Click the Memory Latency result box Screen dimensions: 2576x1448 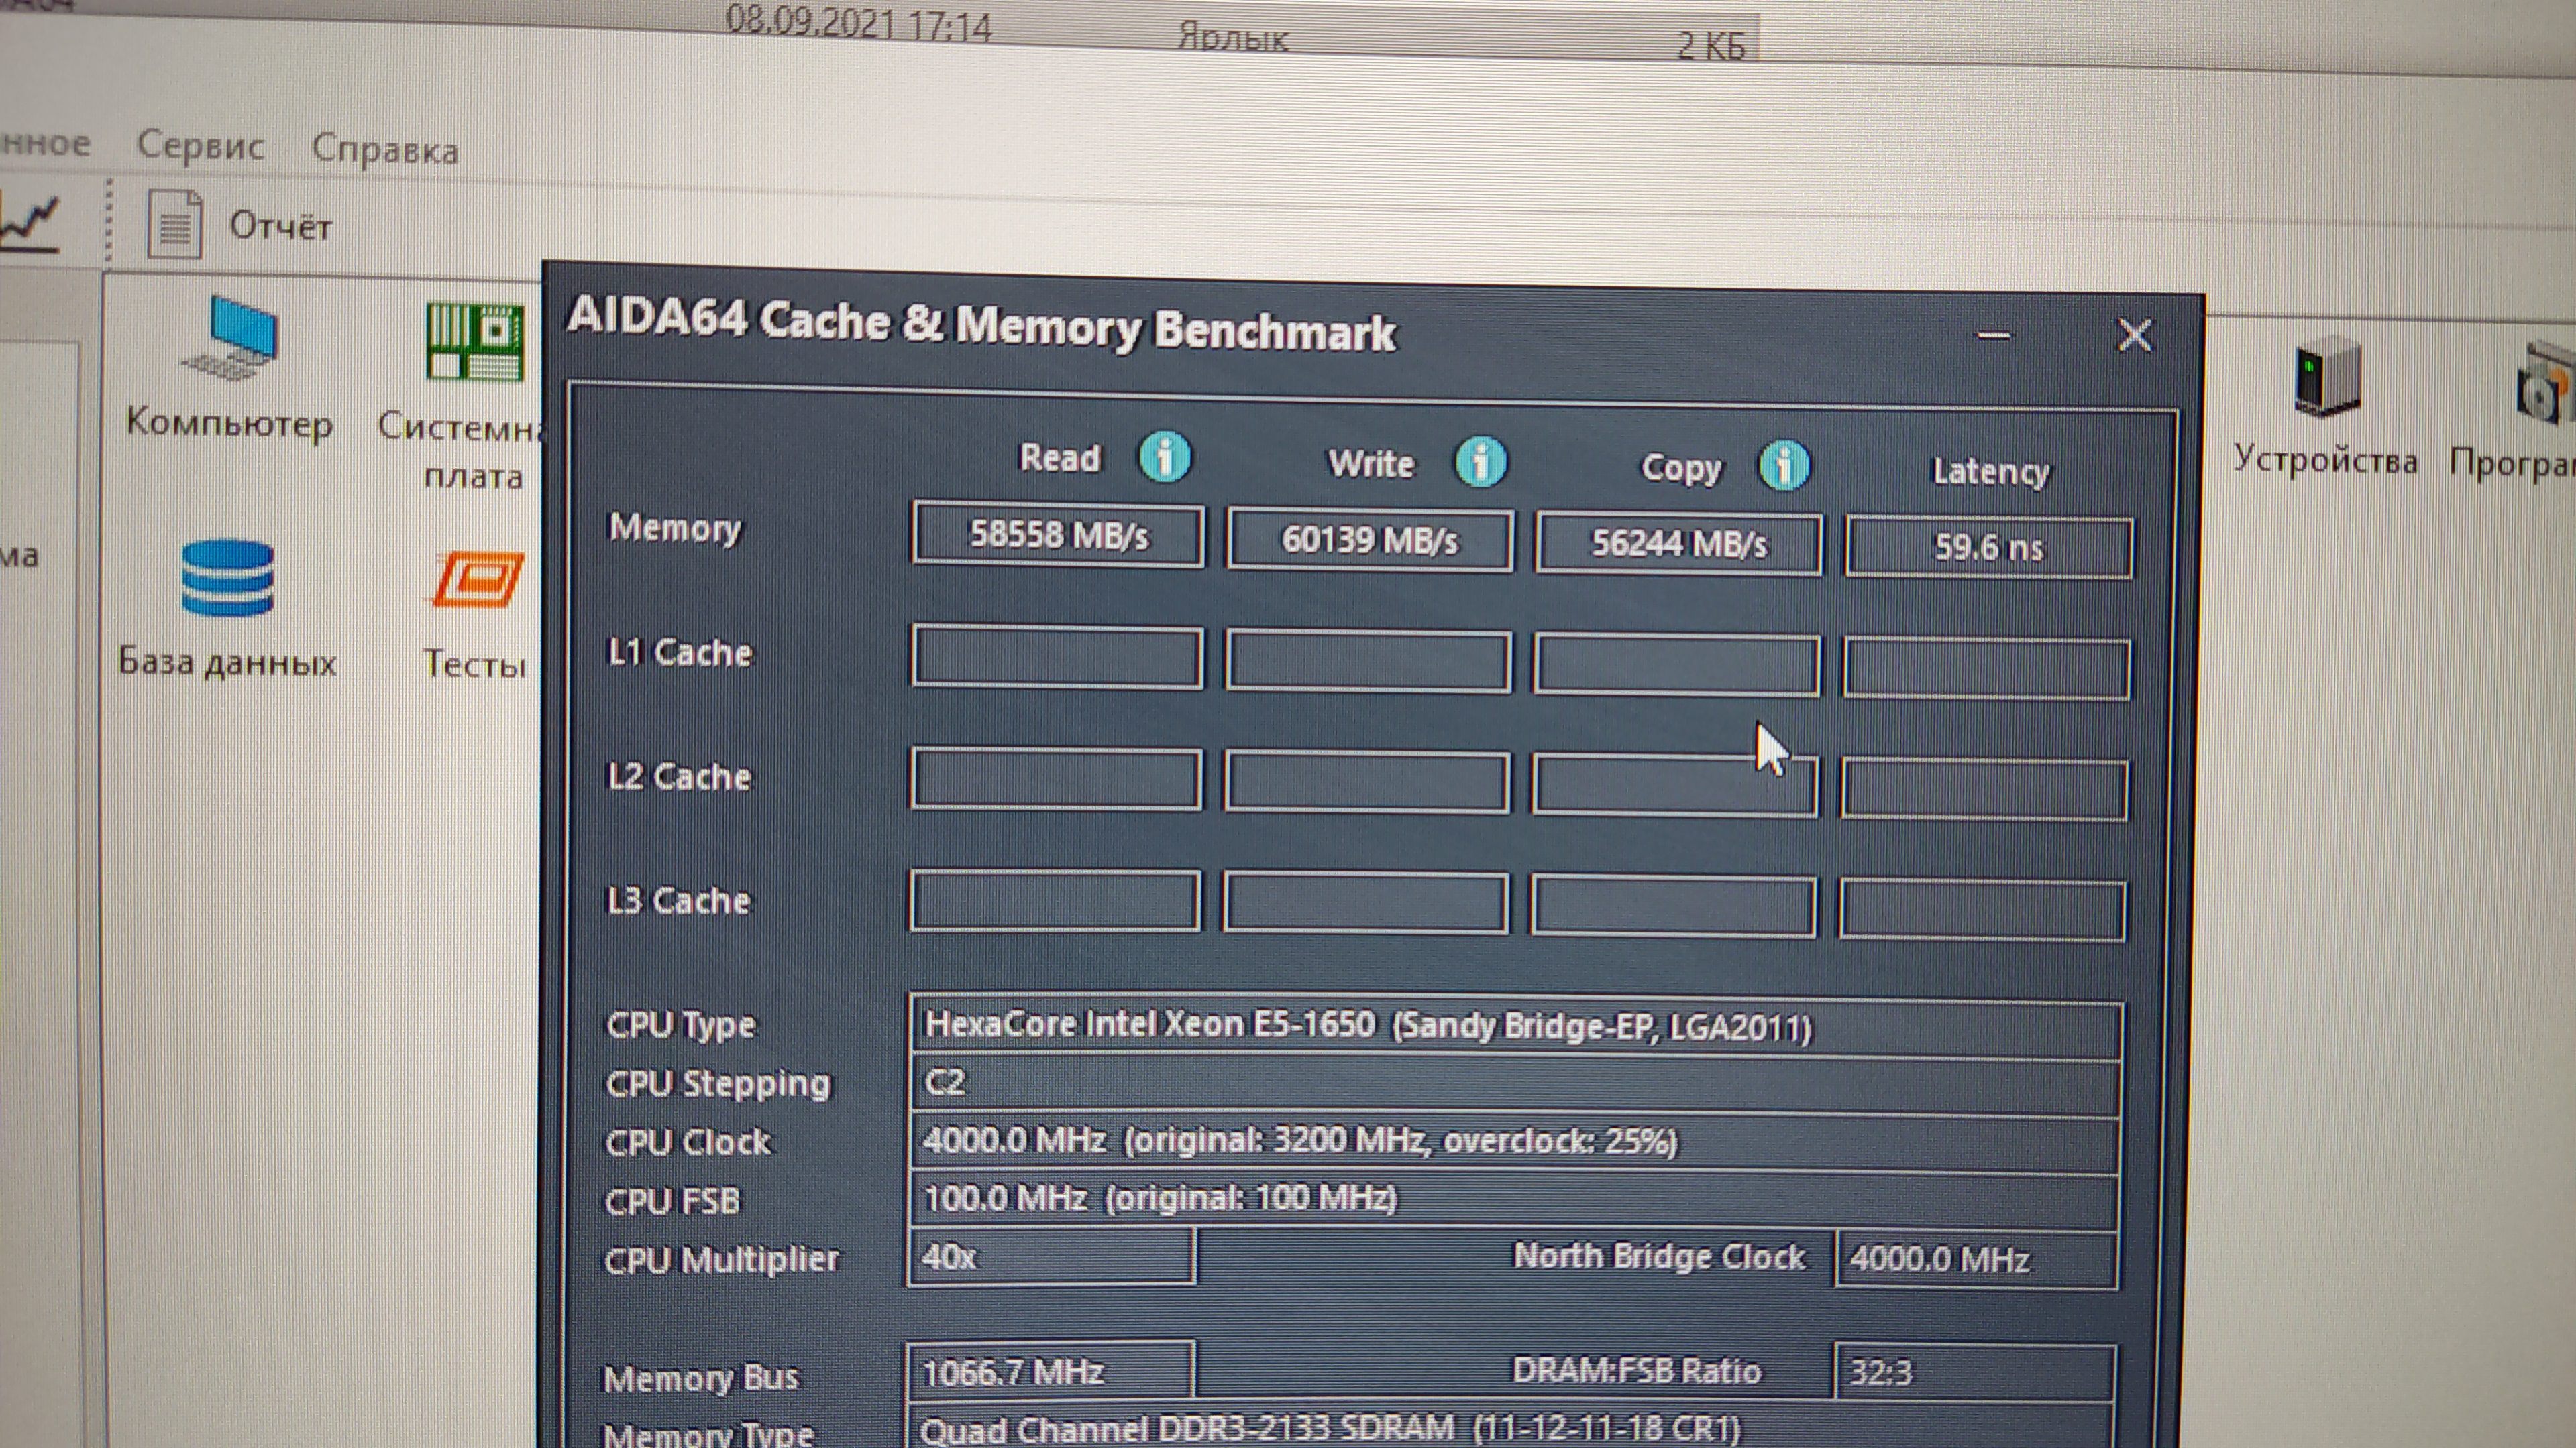pos(1988,548)
